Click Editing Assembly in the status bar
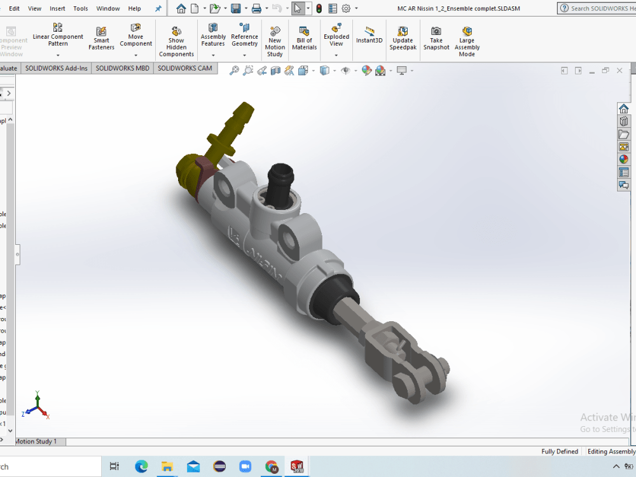636x477 pixels. point(611,451)
